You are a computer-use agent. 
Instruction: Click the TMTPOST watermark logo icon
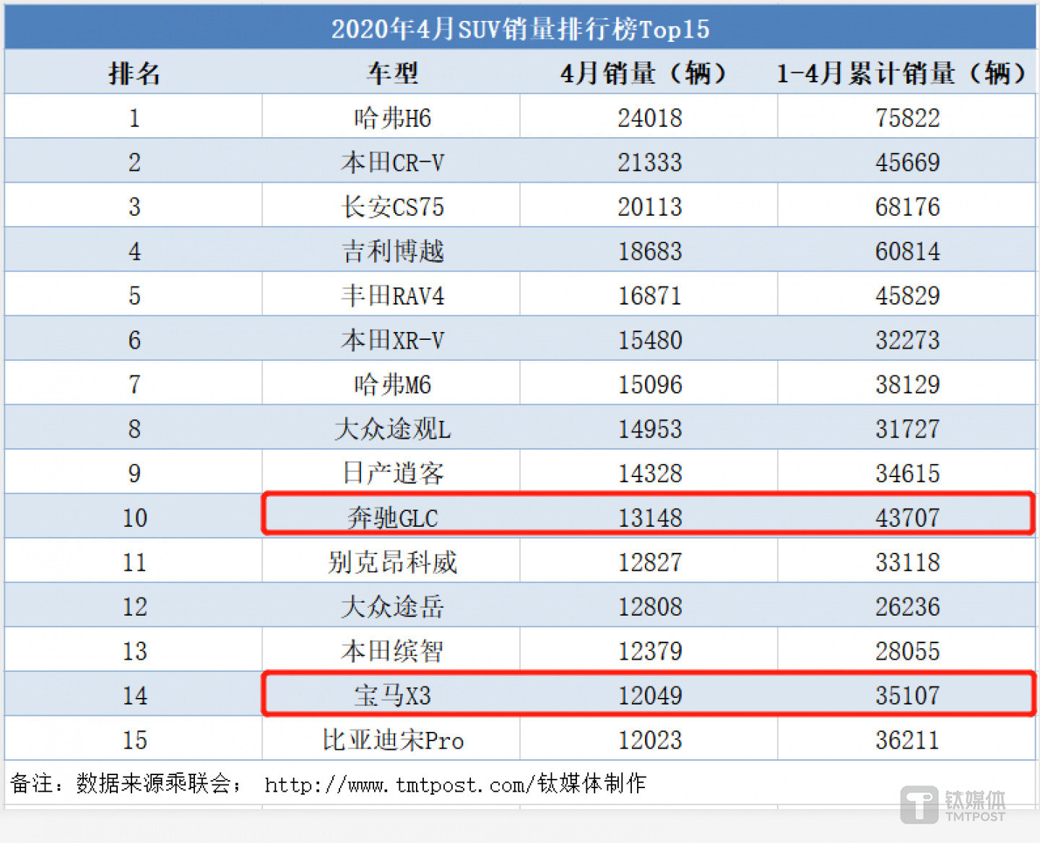(x=919, y=804)
